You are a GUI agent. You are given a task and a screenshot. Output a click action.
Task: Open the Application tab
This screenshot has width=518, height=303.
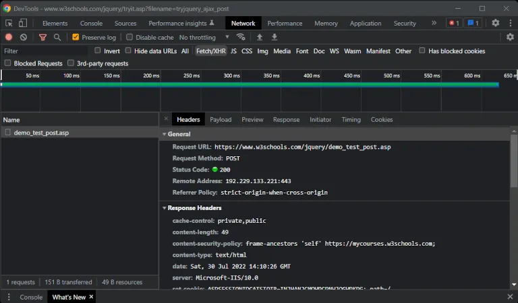click(x=366, y=23)
